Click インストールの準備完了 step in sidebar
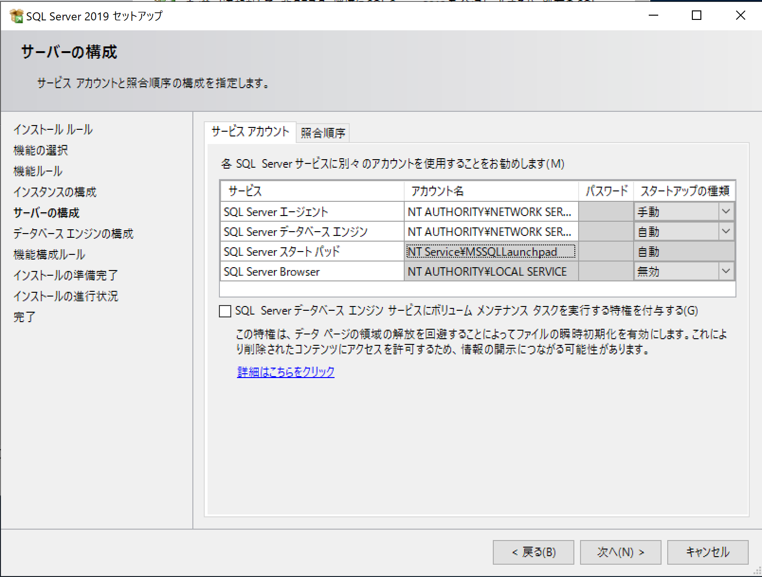This screenshot has width=762, height=577. pos(65,275)
